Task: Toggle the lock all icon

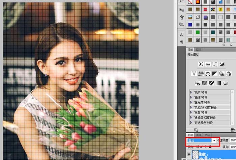Action: coord(210,147)
